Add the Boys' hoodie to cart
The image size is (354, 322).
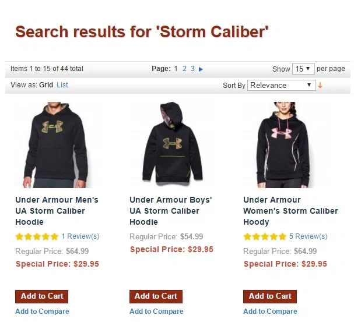coord(156,296)
